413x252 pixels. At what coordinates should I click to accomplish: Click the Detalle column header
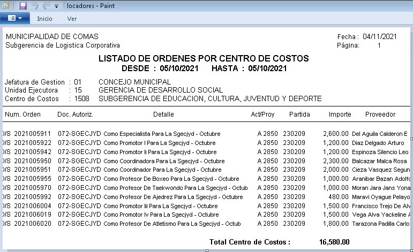pyautogui.click(x=163, y=114)
